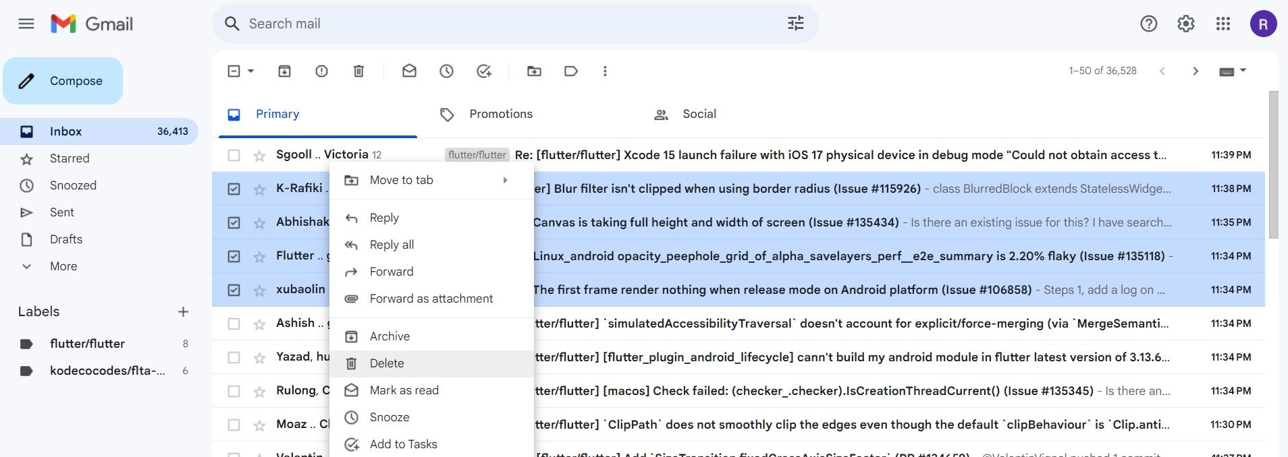Choose Reply from the context menu
The width and height of the screenshot is (1288, 457).
click(x=431, y=218)
